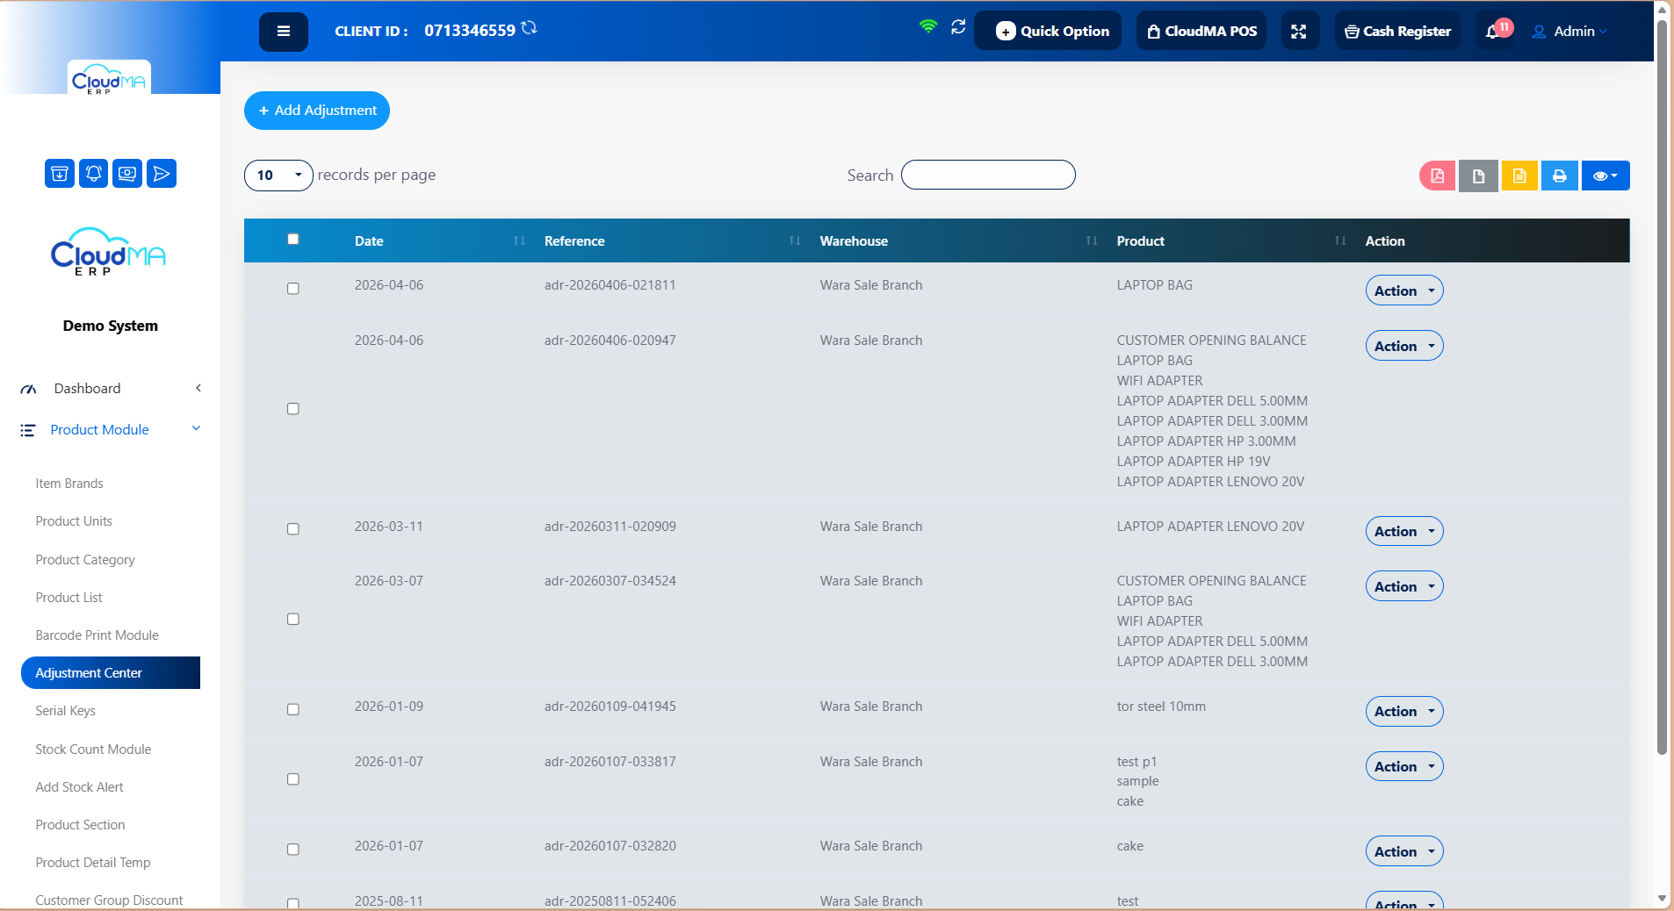
Task: Select the checkbox for adr-20260406-021811
Action: point(293,289)
